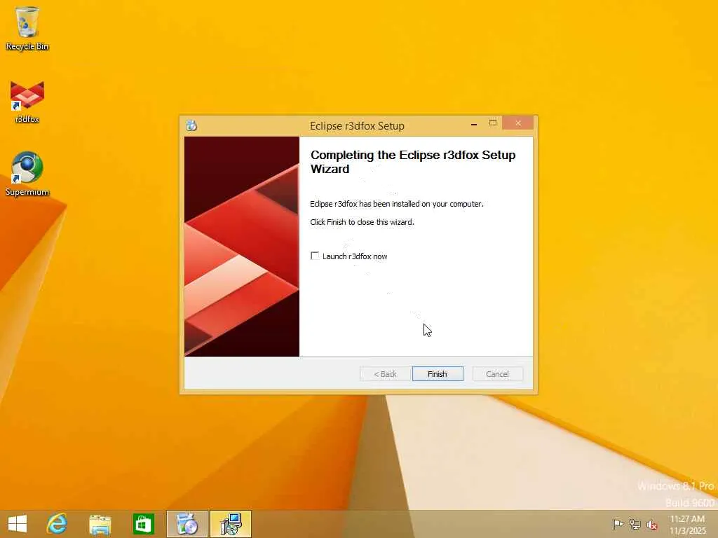Viewport: 718px width, 538px height.
Task: Click the setup icon in title bar
Action: click(x=191, y=125)
